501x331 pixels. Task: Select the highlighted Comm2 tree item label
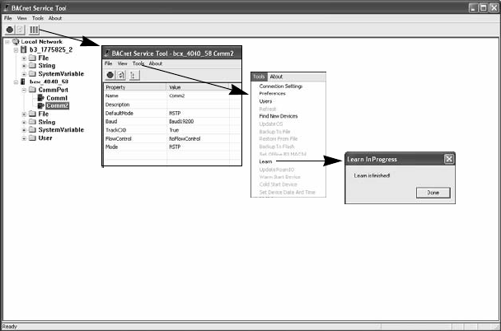(x=57, y=105)
